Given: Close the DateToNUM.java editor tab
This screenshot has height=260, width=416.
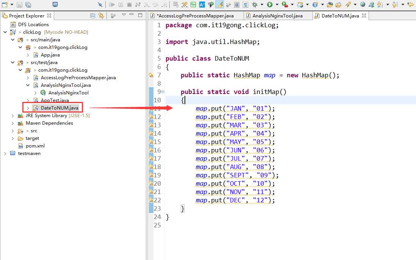Looking at the screenshot, I should tap(364, 16).
